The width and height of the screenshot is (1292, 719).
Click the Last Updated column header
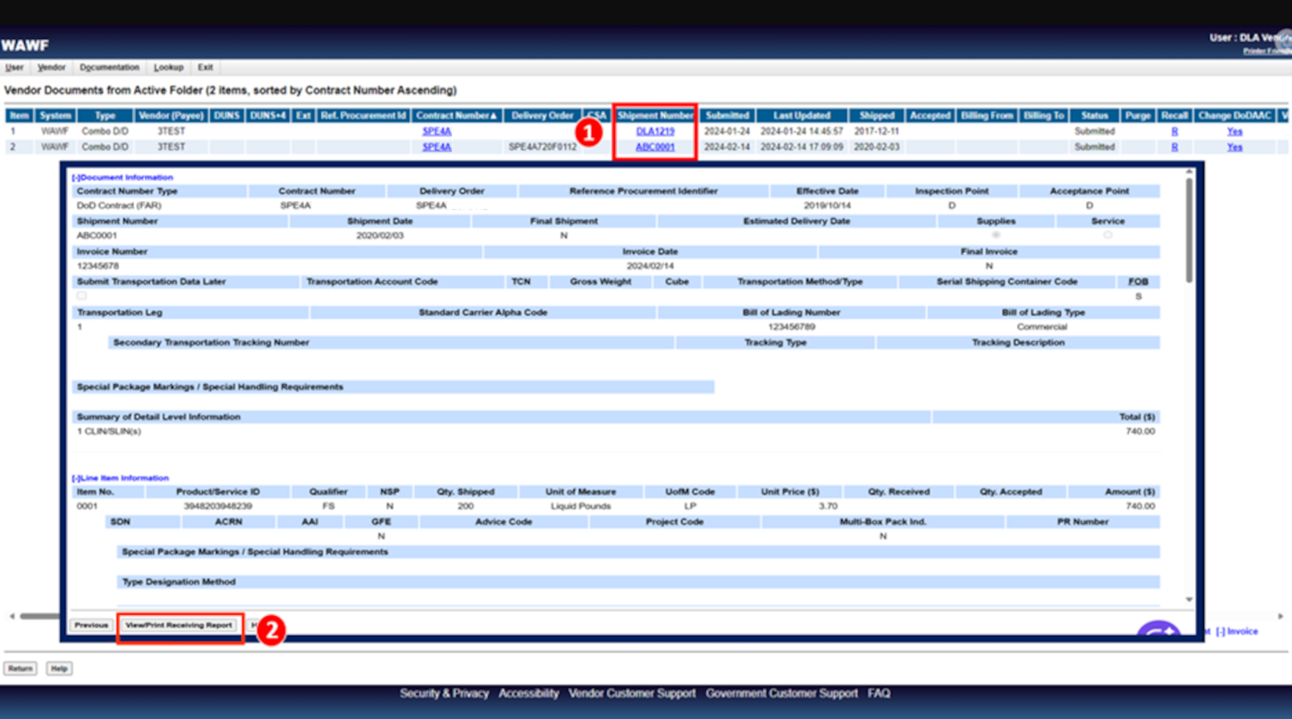click(801, 116)
